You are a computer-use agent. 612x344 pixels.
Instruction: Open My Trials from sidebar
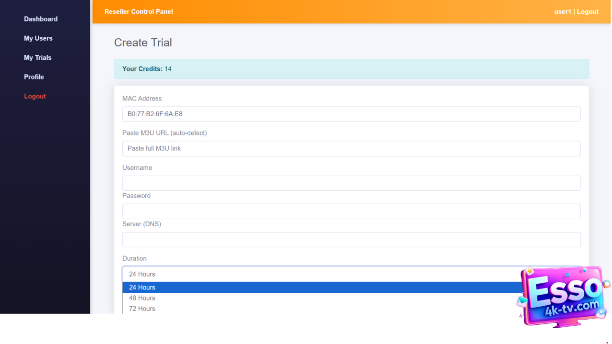click(38, 57)
